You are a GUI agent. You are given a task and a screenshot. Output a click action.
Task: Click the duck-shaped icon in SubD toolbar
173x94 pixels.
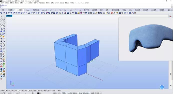(x=70, y=13)
